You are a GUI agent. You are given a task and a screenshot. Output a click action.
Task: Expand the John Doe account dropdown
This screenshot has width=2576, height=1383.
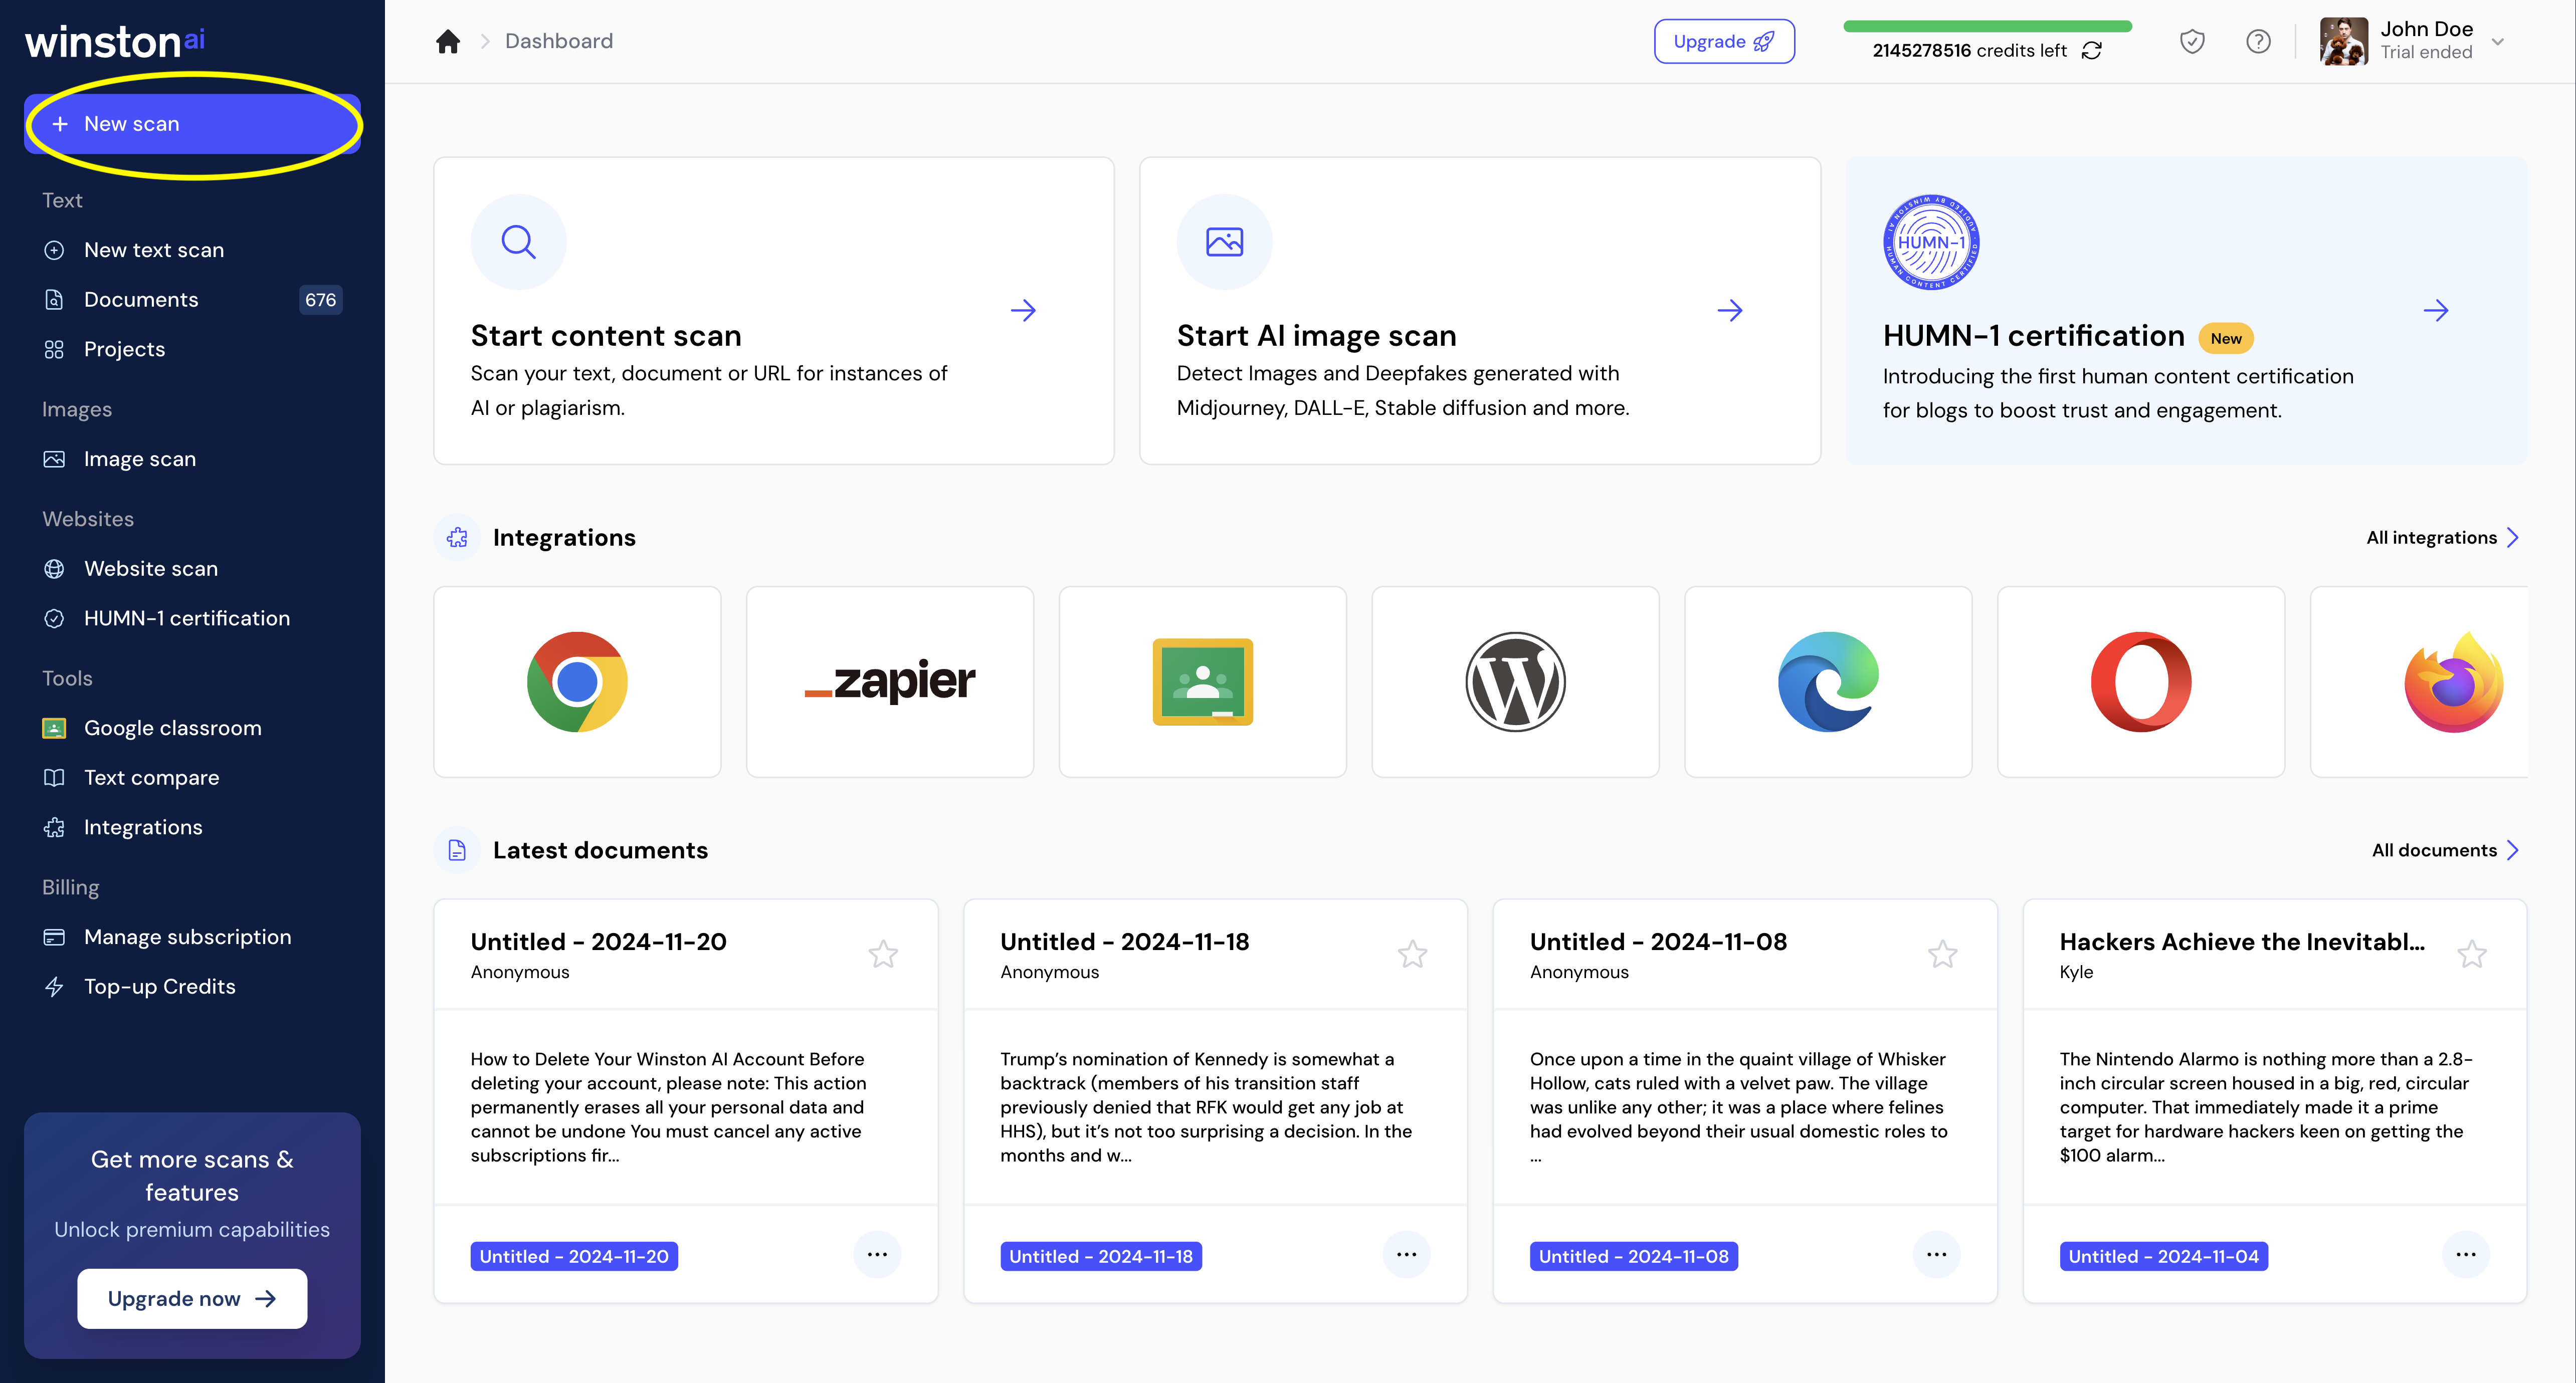click(2498, 42)
